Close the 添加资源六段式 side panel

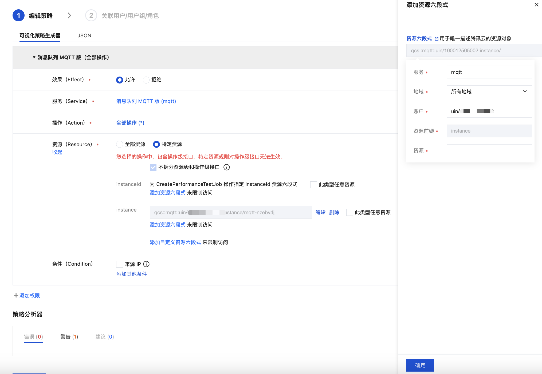click(x=536, y=5)
